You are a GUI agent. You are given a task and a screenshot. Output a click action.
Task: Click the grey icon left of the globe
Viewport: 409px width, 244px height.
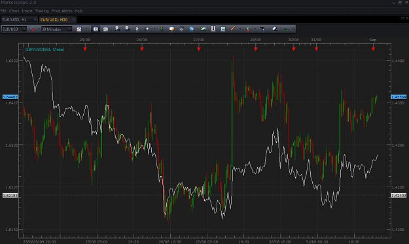point(181,29)
